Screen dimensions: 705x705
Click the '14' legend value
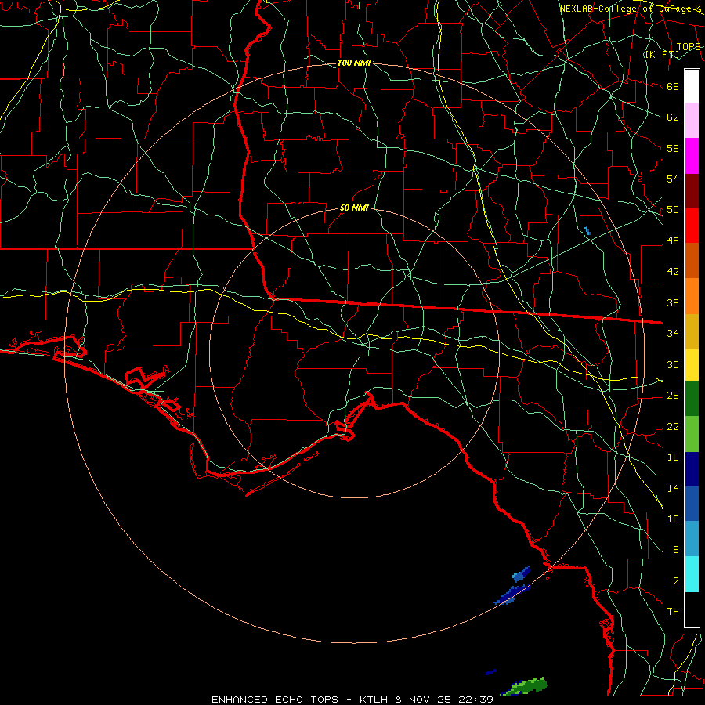click(x=673, y=488)
